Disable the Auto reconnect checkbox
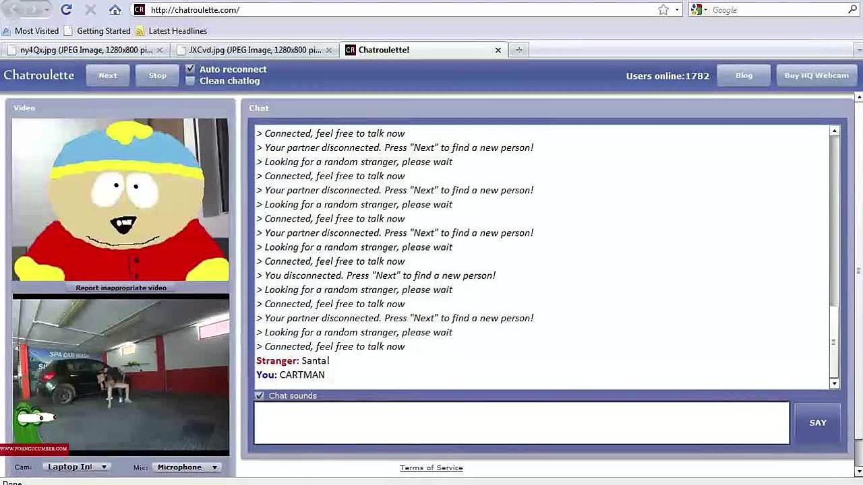Screen dimensions: 863x485 (x=190, y=69)
